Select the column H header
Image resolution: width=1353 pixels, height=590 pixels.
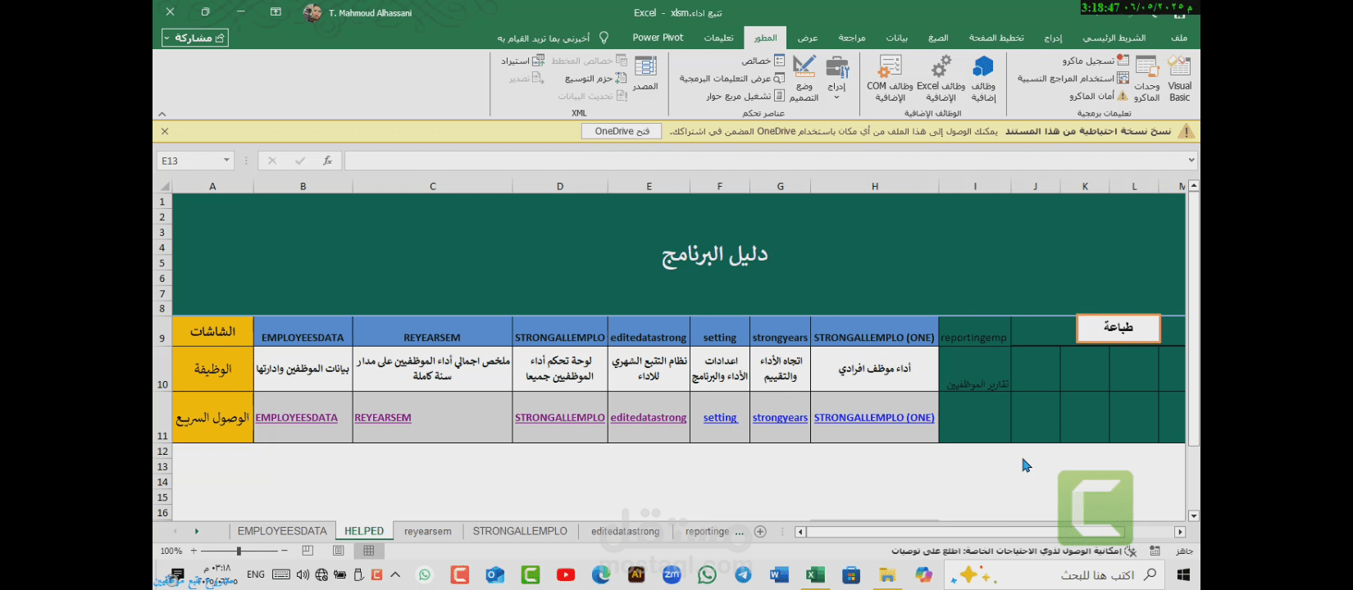875,186
